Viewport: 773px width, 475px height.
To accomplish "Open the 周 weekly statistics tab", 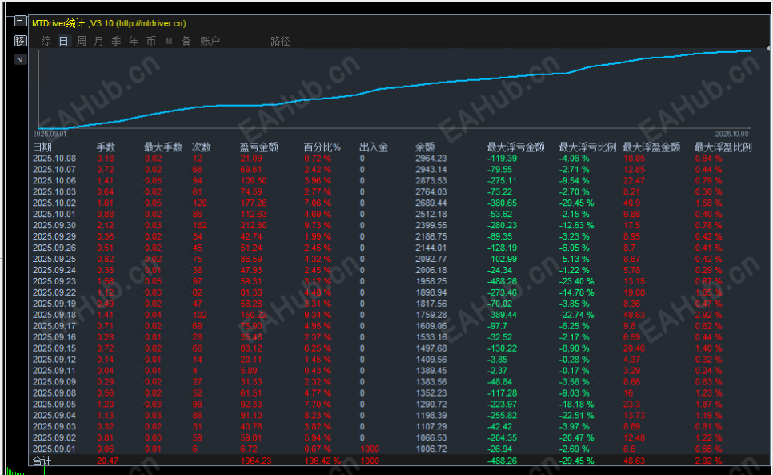I will (82, 41).
